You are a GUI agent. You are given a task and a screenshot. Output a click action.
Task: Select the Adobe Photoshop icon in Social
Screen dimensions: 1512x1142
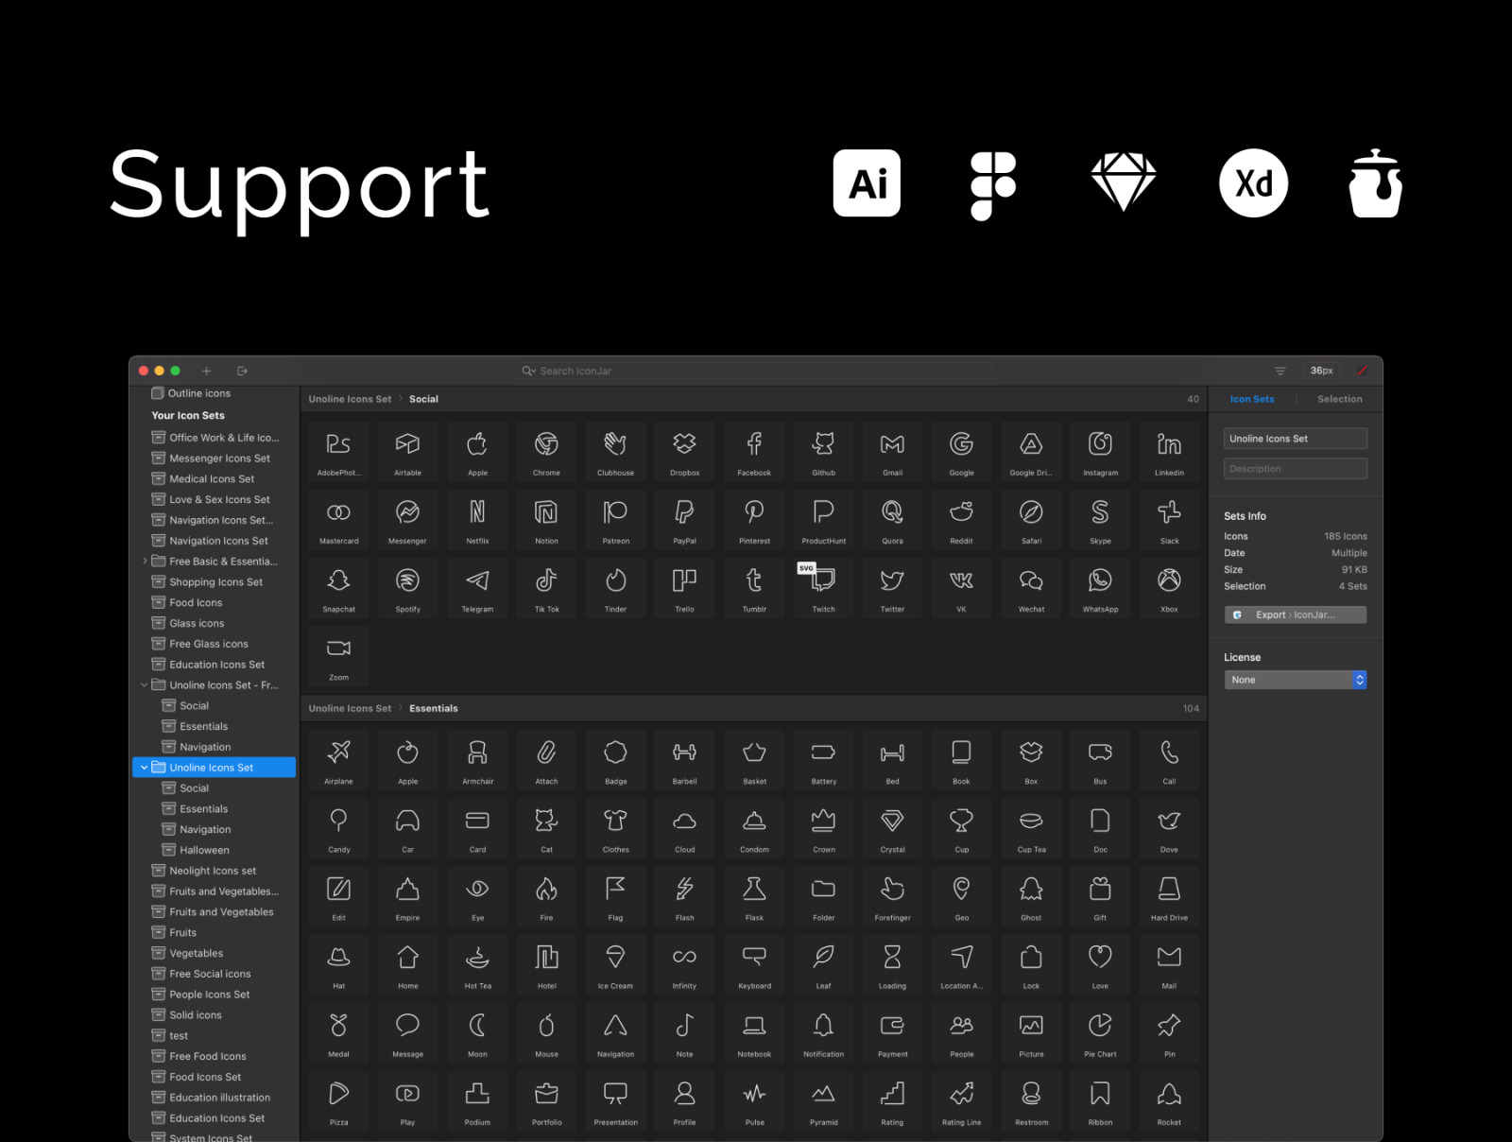point(338,452)
